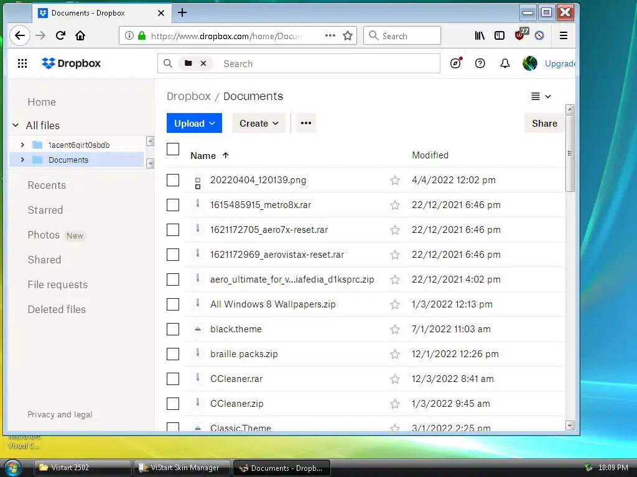The width and height of the screenshot is (637, 477).
Task: Open the Firefox hamburger menu
Action: click(564, 35)
